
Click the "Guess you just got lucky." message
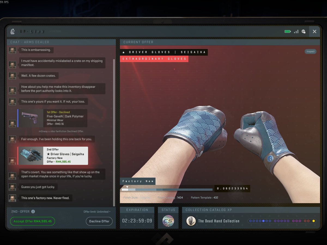[38, 187]
